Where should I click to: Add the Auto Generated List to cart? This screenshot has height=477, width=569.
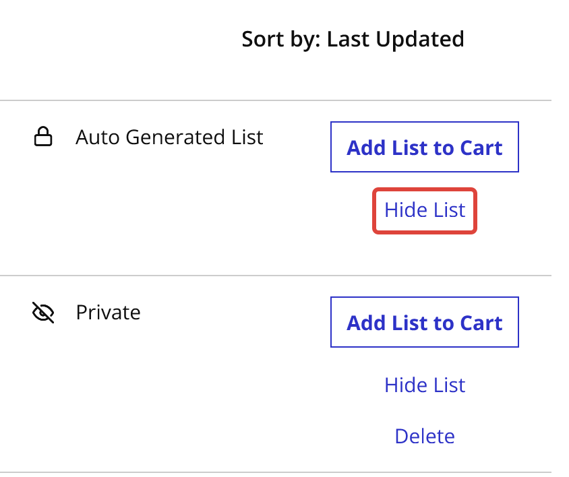click(x=424, y=147)
